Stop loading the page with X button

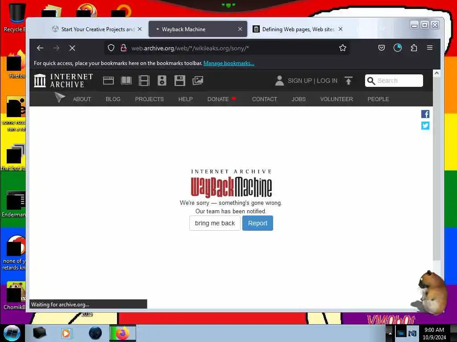[x=72, y=48]
